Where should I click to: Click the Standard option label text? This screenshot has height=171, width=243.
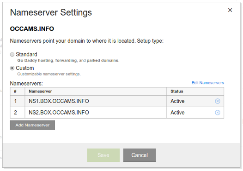pos(26,54)
